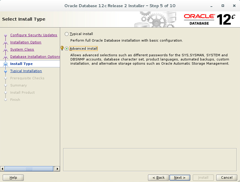This screenshot has height=182, width=240.
Task: Maximize the installer window
Action: (x=223, y=6)
